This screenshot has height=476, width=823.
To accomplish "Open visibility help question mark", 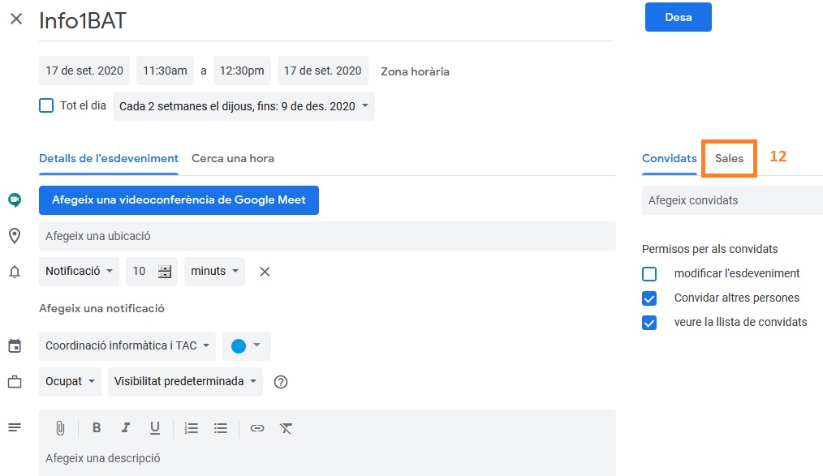I will (x=281, y=382).
